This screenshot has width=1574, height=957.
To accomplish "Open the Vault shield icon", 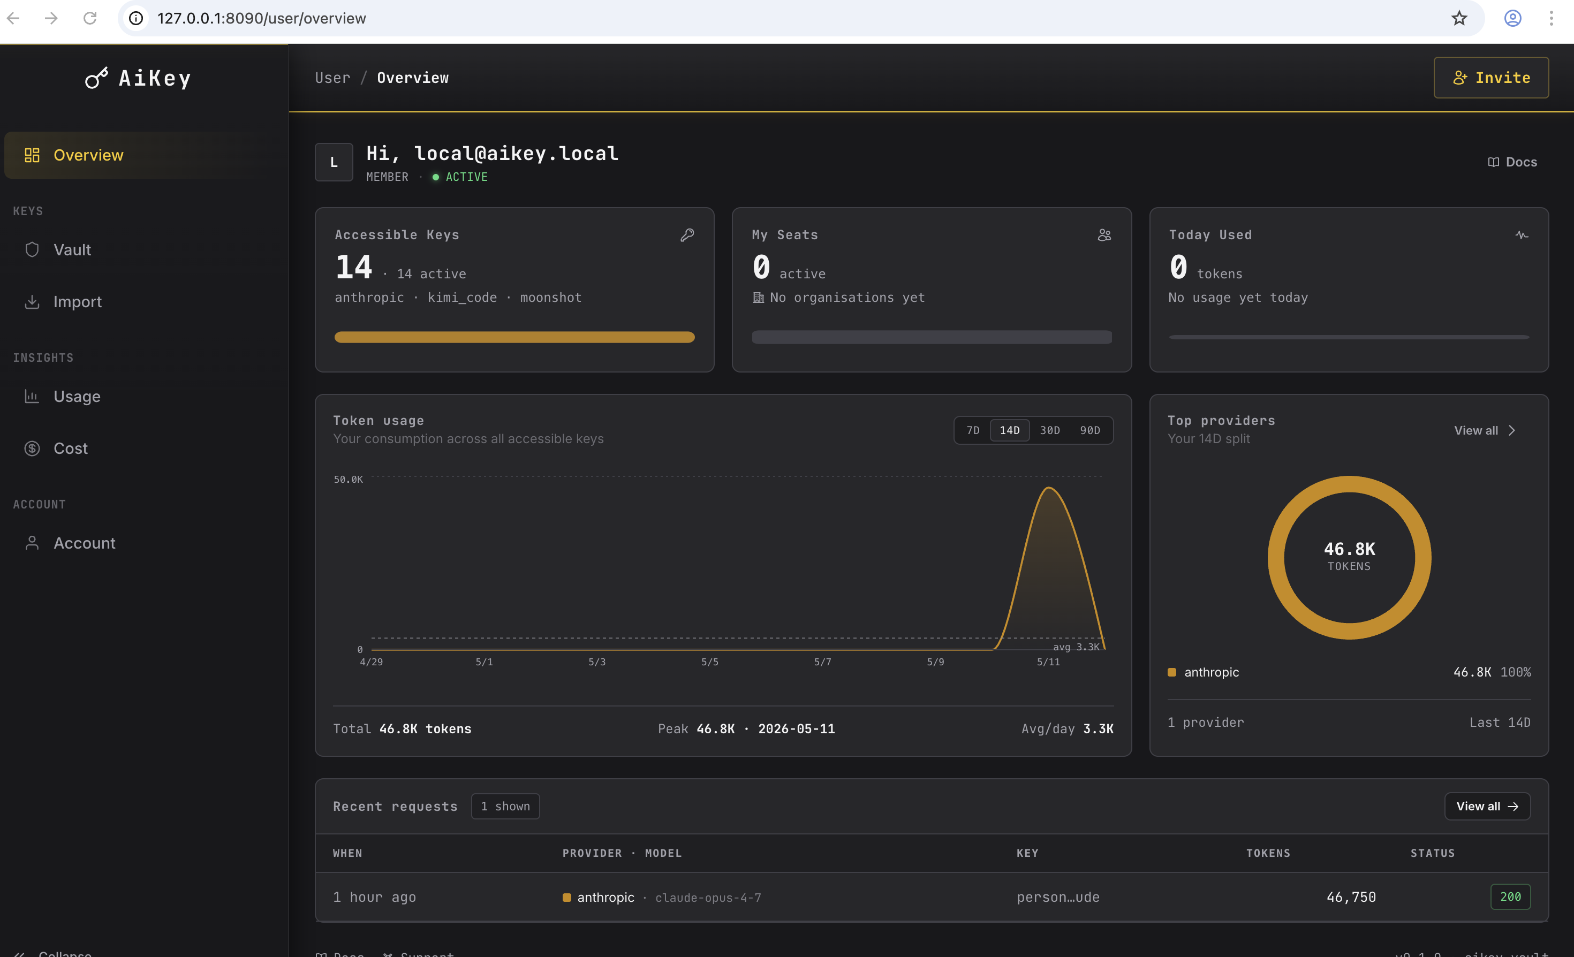I will click(x=32, y=249).
